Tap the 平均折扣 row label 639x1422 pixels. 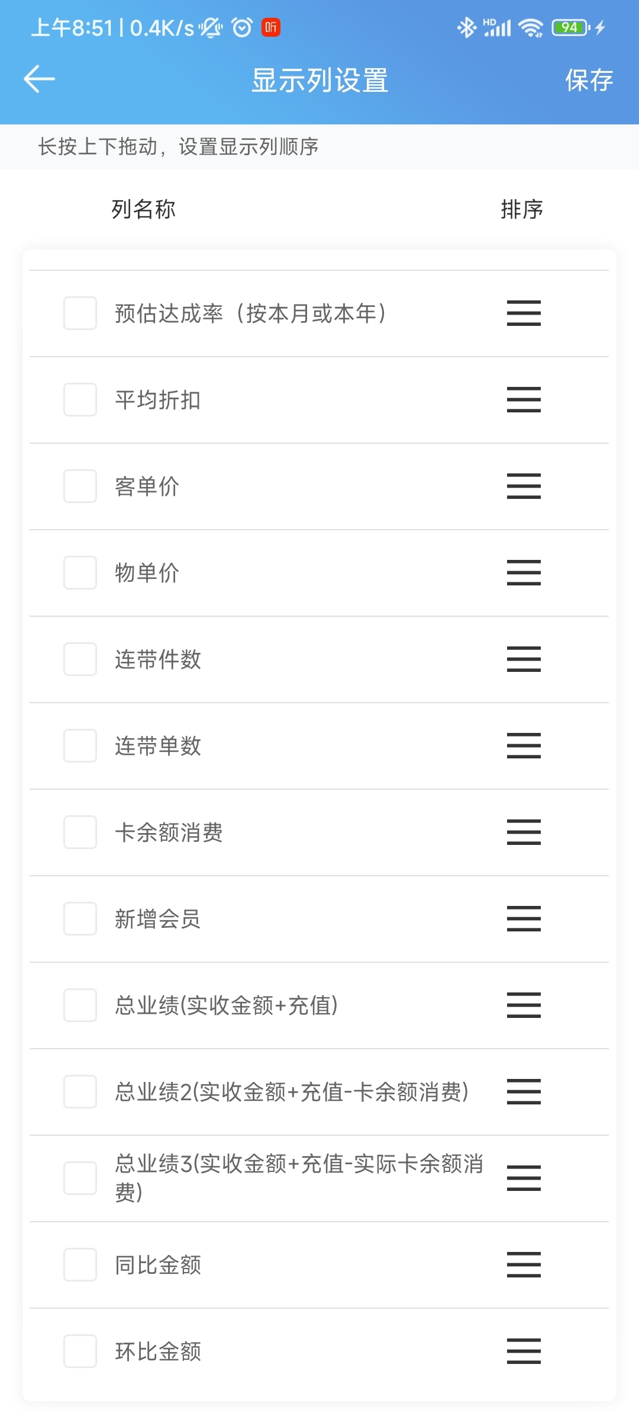[x=158, y=400]
